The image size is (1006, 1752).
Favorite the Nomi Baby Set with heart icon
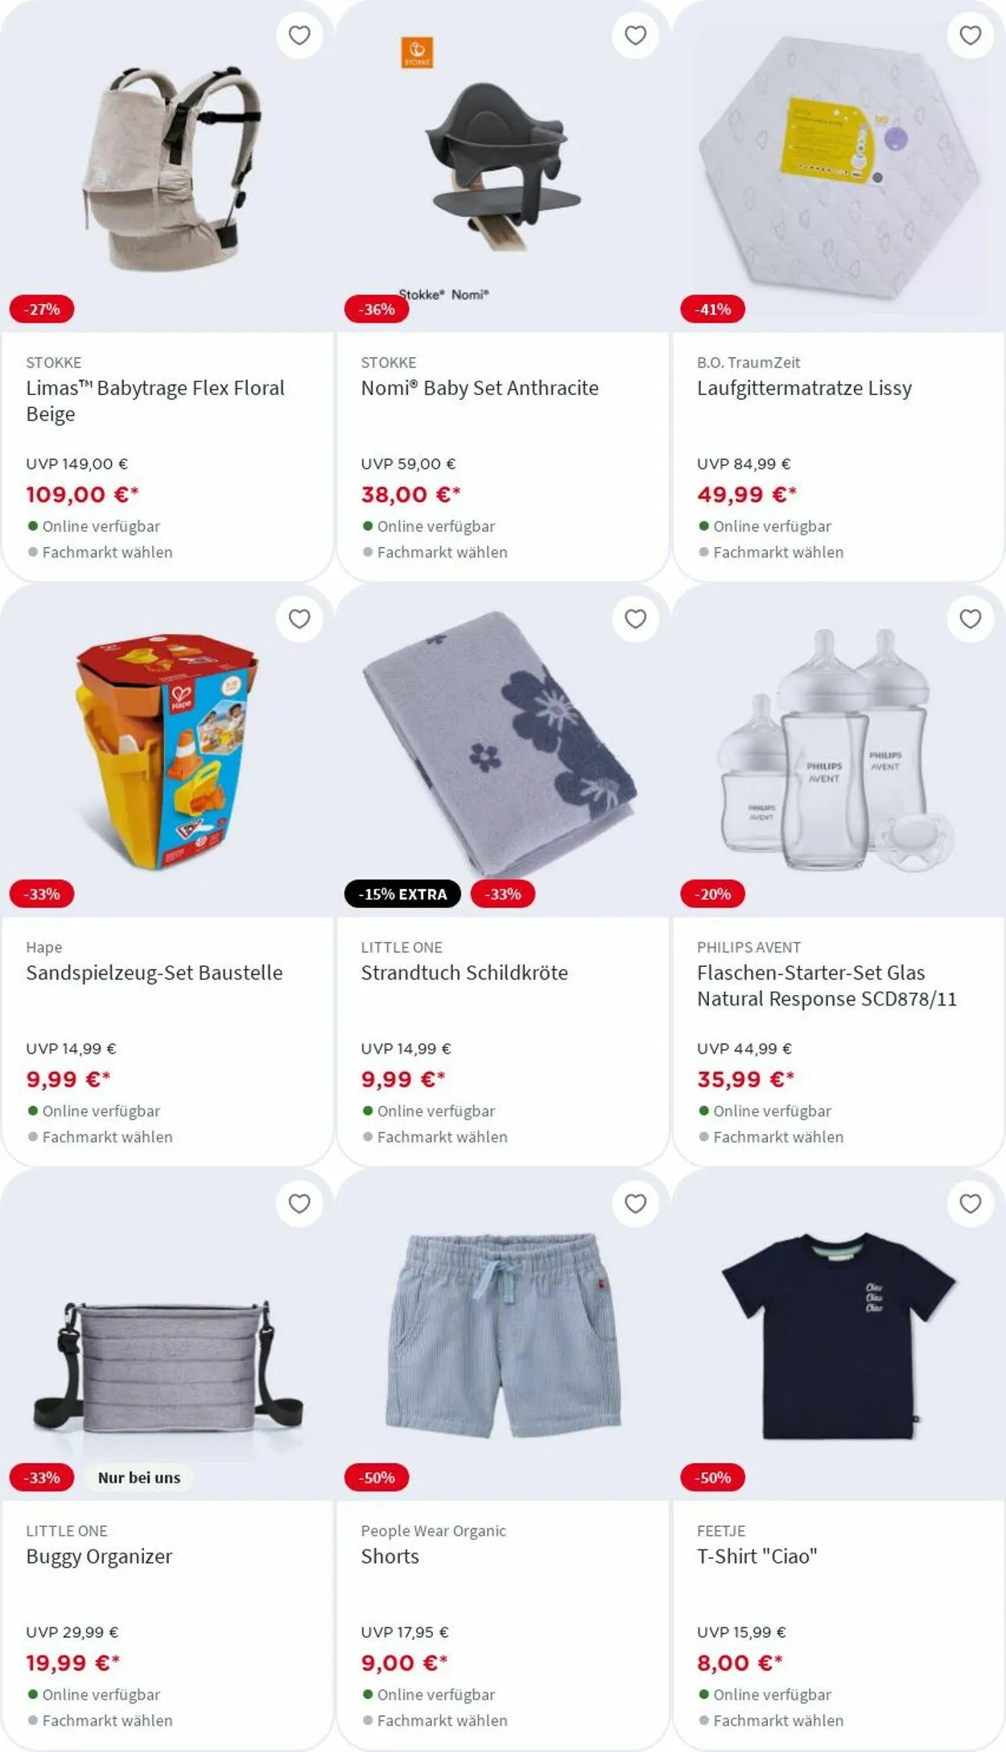(636, 35)
